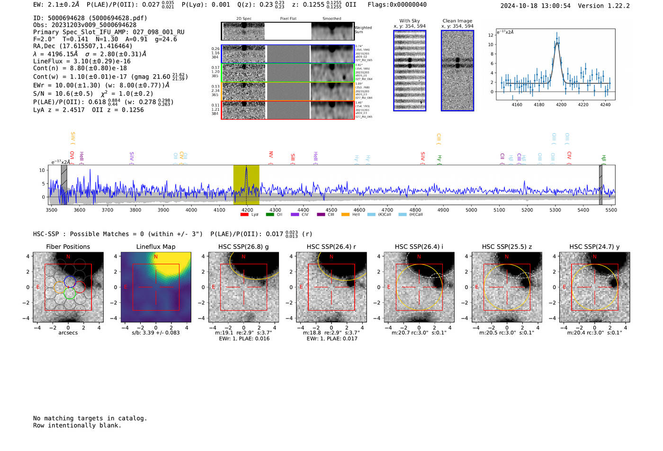The height and width of the screenshot is (451, 663).
Task: Select the HSC SSP(24.7) y cutout
Action: (x=595, y=287)
